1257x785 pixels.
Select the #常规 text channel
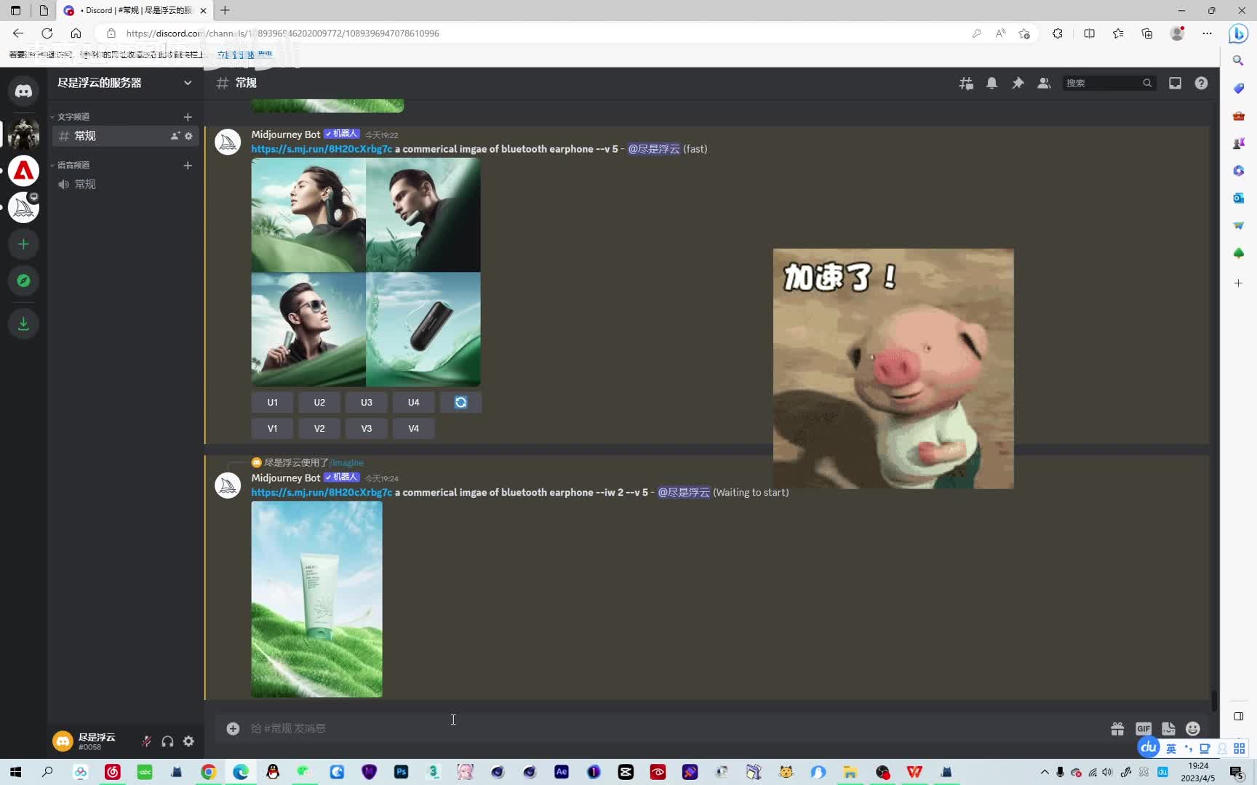point(85,136)
